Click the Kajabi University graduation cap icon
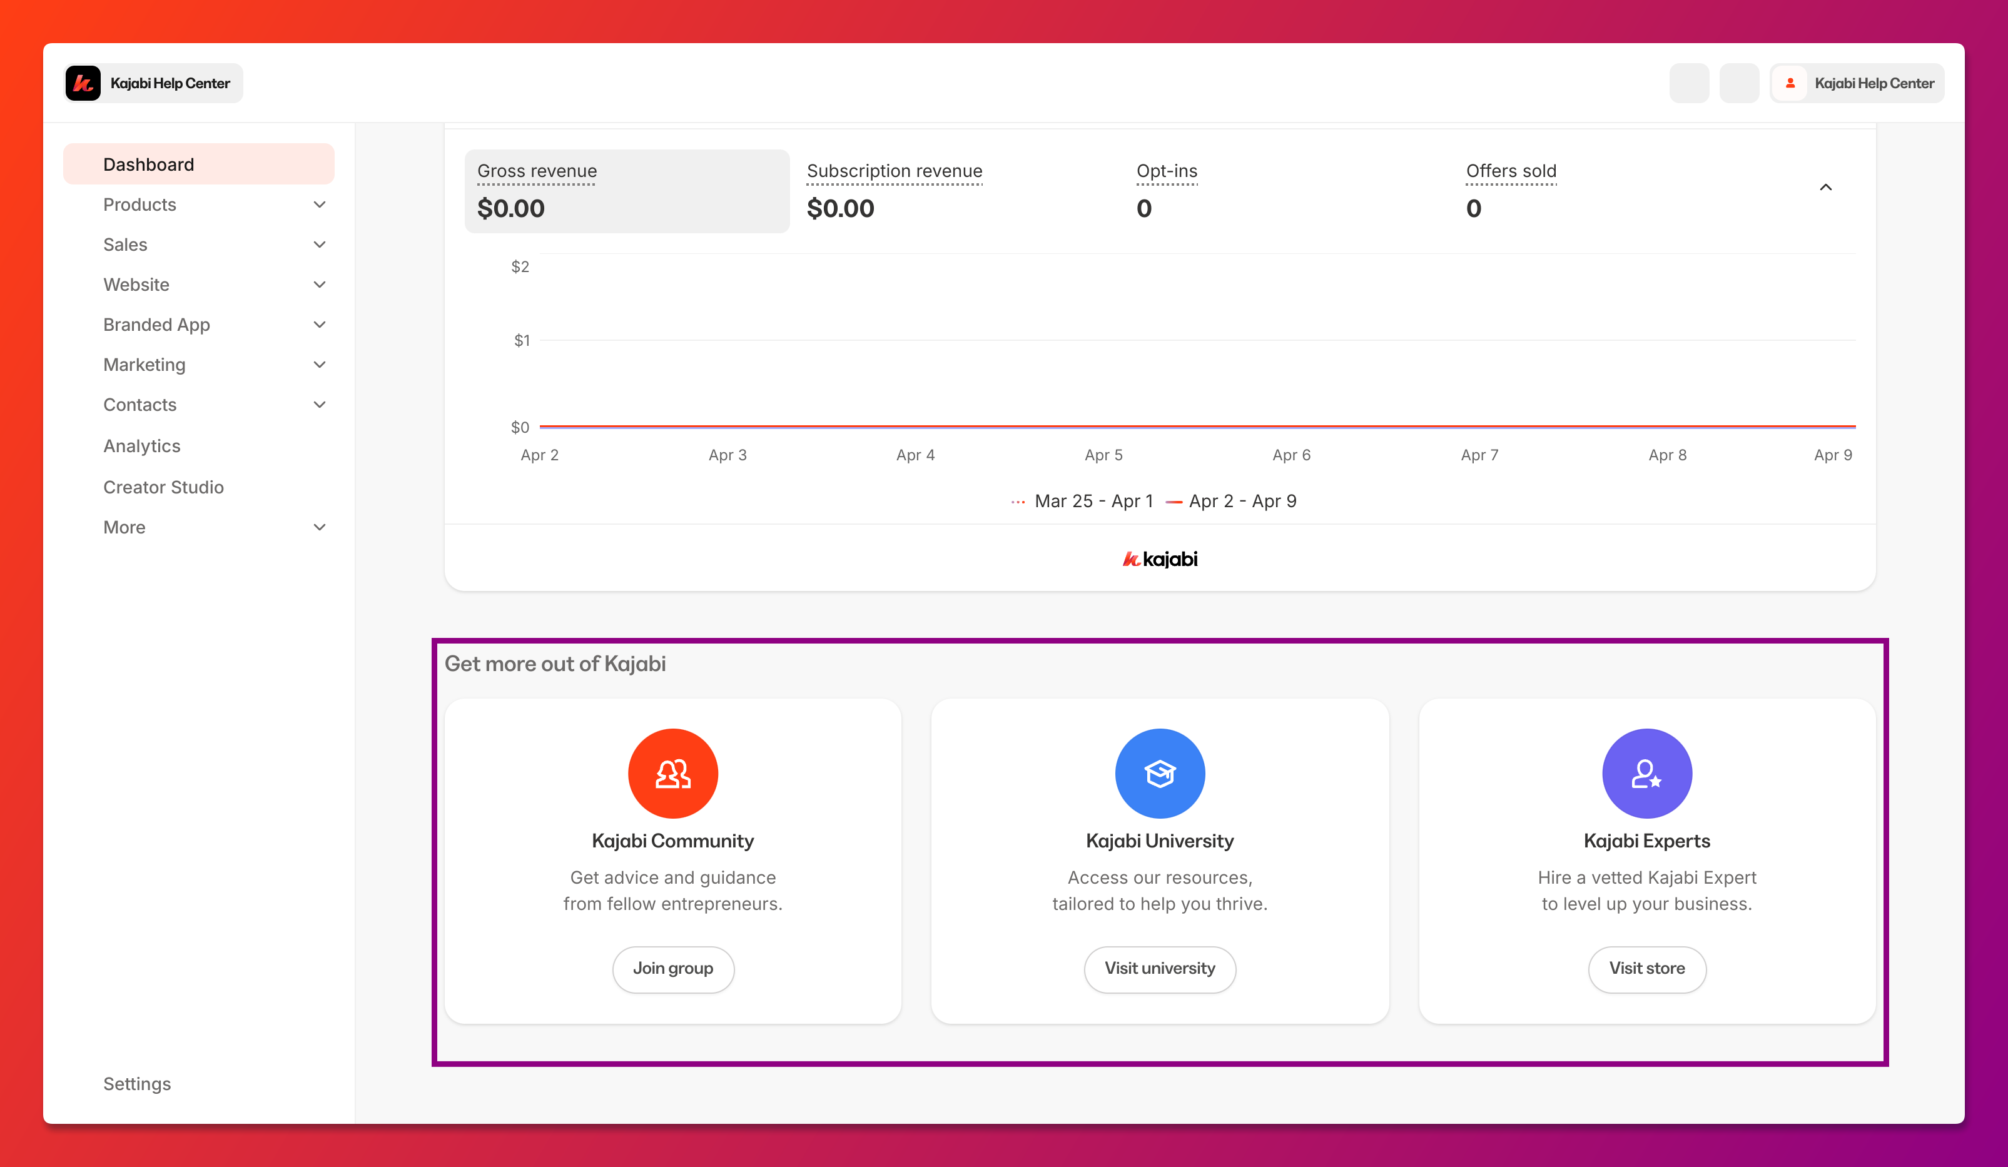Screen dimensions: 2008x1167 point(1159,773)
